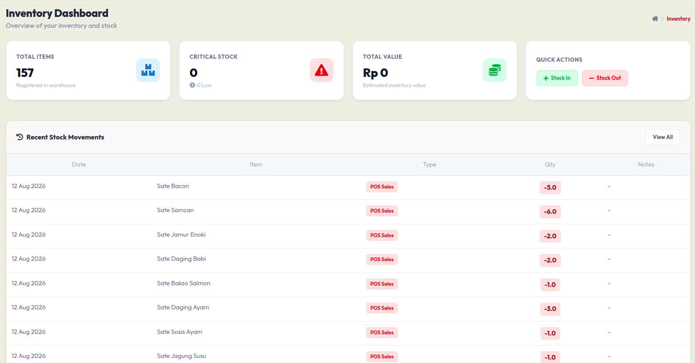
Task: Open the Stock Out quick action
Action: point(605,78)
